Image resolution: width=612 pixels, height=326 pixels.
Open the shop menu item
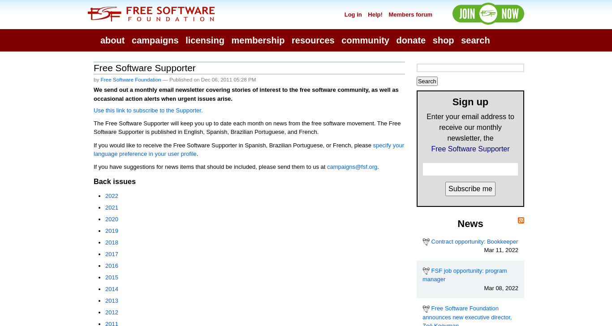pos(444,40)
